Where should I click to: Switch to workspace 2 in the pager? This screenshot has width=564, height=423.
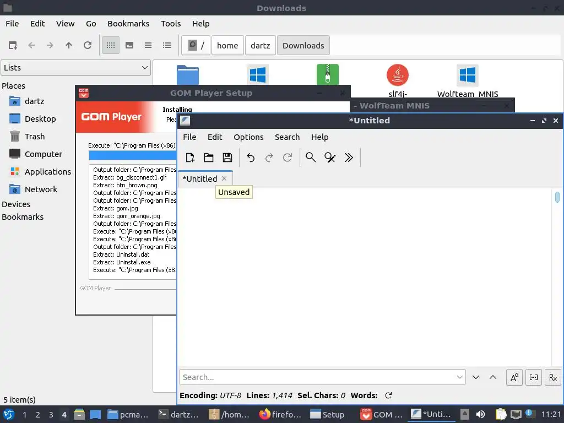pos(37,415)
